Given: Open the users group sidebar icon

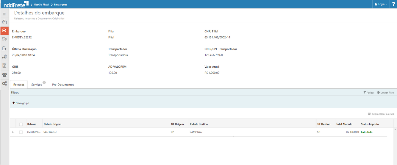Looking at the screenshot, I should [x=4, y=75].
